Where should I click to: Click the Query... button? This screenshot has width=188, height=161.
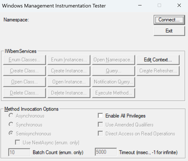[x=114, y=71]
